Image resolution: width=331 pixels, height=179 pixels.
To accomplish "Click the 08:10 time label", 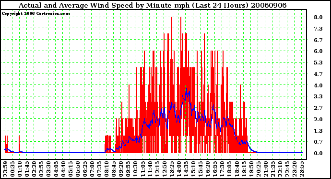I will pos(106,169).
